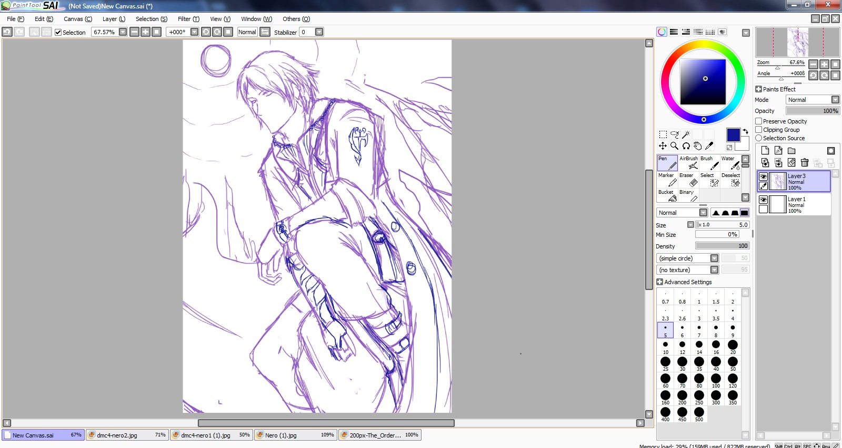The image size is (842, 448).
Task: Adjust the brush Density slider
Action: (x=723, y=246)
